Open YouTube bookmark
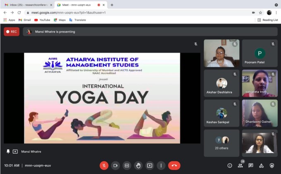281x174 pixels. [x=42, y=20]
